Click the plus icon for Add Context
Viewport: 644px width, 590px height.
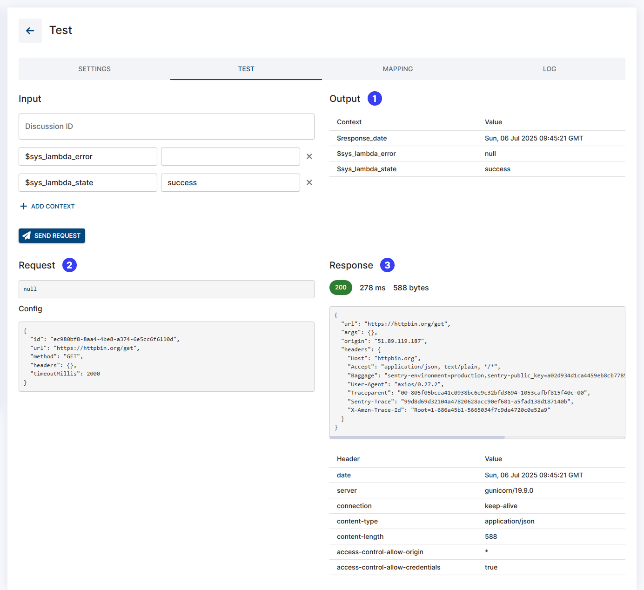(24, 206)
